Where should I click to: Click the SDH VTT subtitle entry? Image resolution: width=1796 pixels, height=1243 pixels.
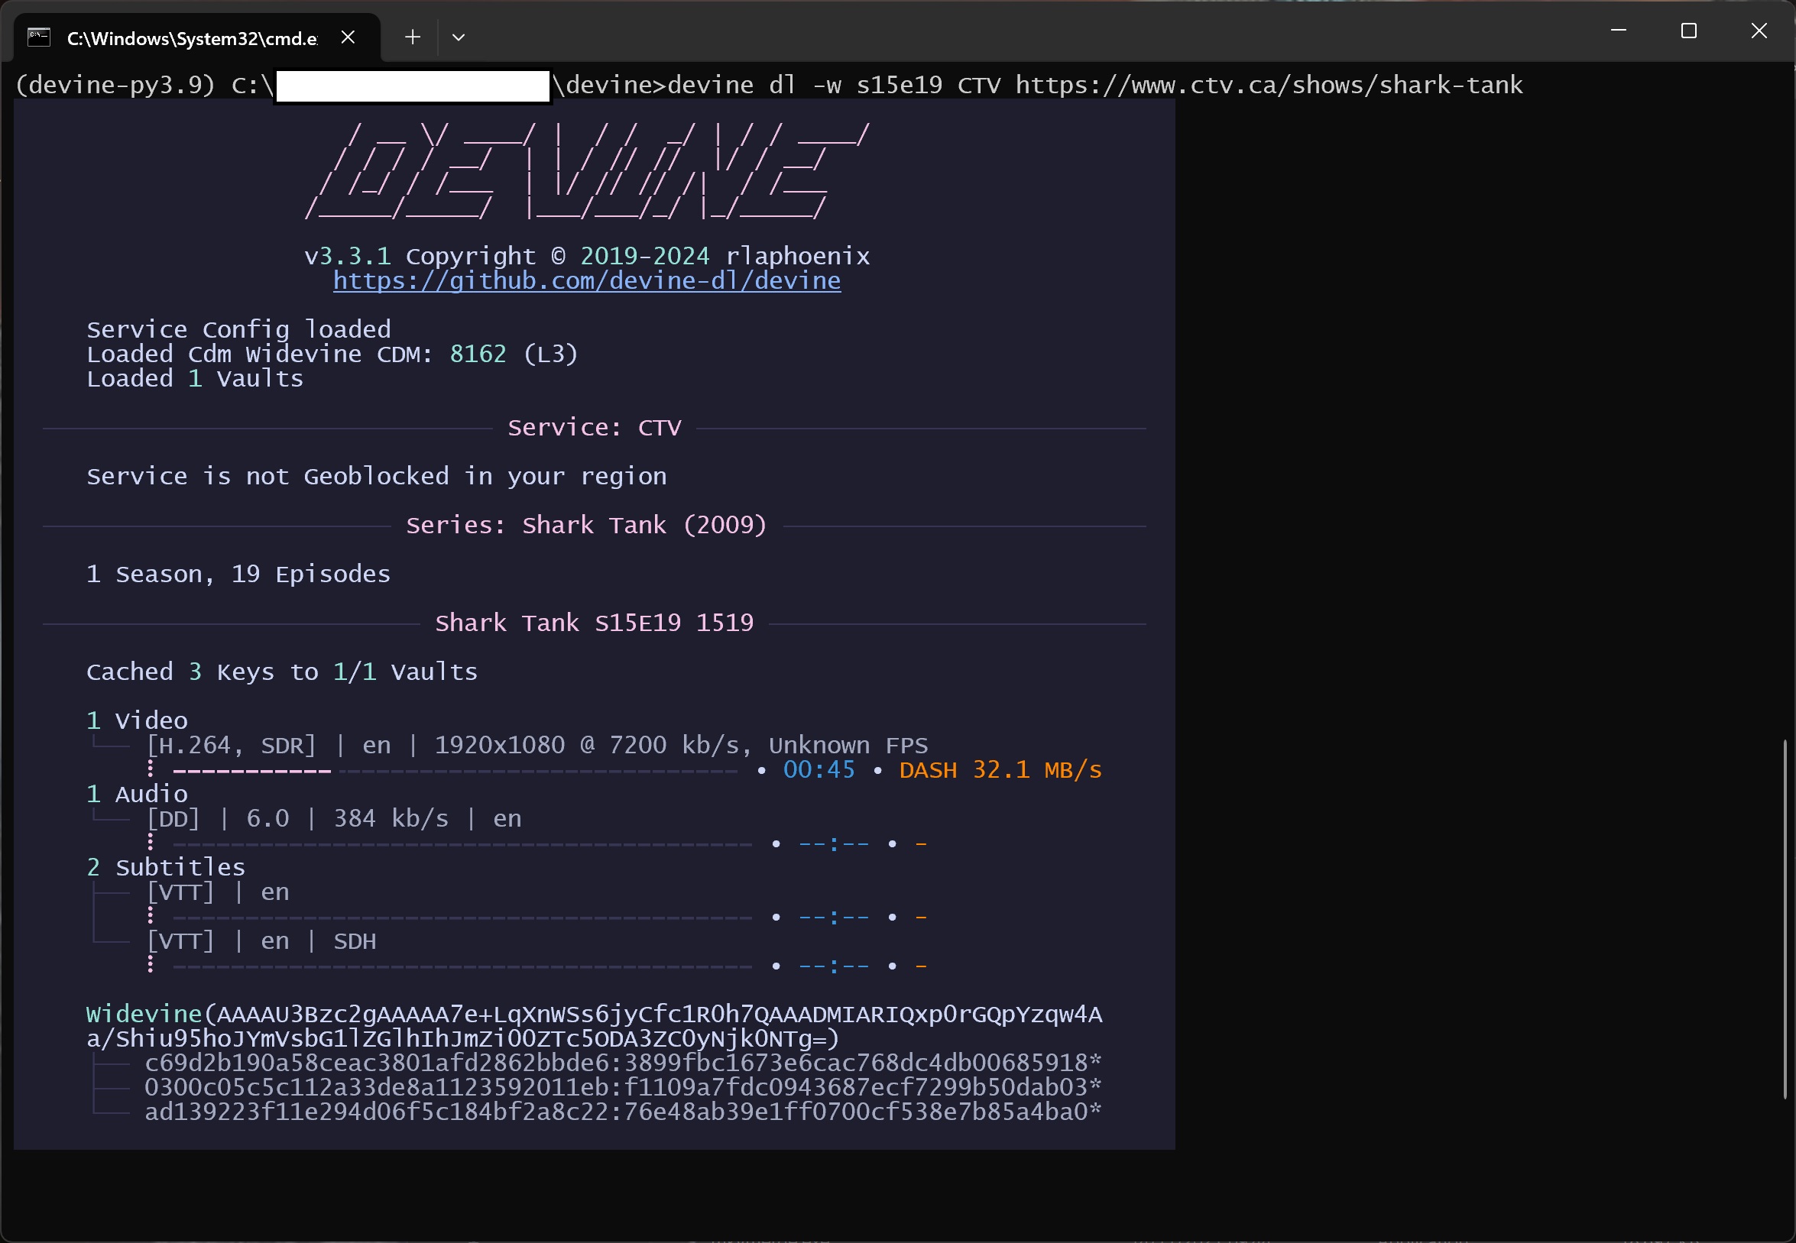click(261, 941)
